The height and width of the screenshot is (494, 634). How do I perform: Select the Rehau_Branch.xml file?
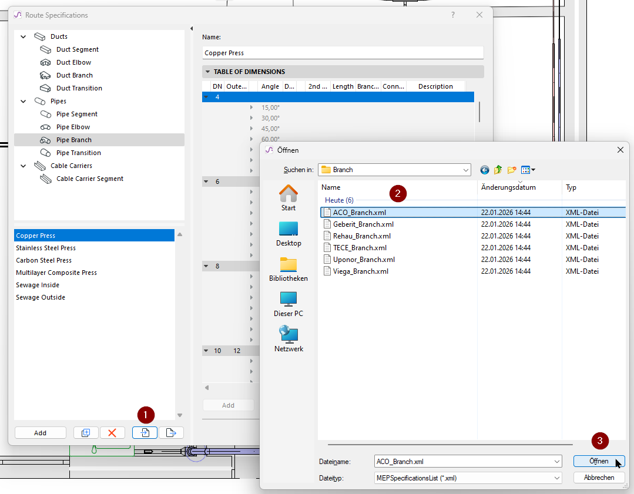click(361, 236)
